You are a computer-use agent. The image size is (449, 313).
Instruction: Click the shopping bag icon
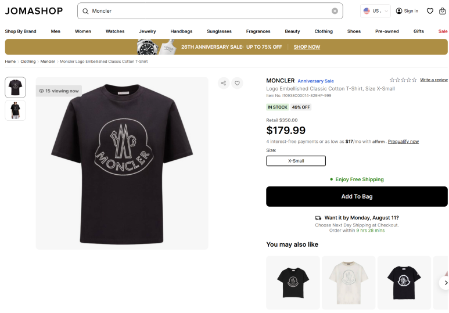click(443, 11)
